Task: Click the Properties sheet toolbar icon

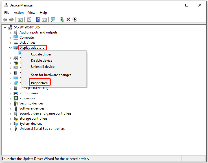Action: click(29, 20)
